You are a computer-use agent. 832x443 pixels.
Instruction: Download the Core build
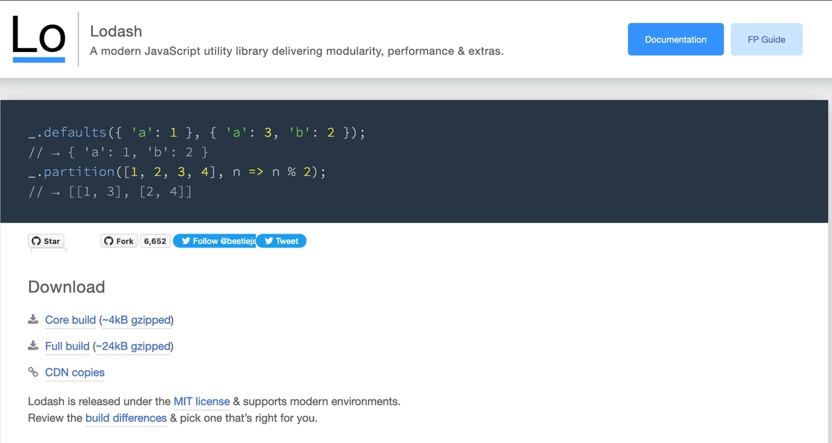pos(70,320)
